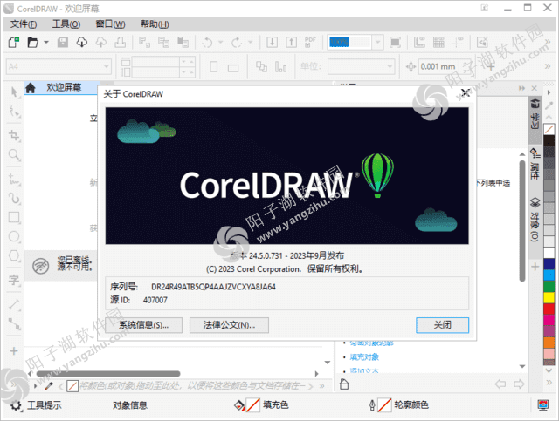
Task: Click the New document icon
Action: pyautogui.click(x=14, y=43)
